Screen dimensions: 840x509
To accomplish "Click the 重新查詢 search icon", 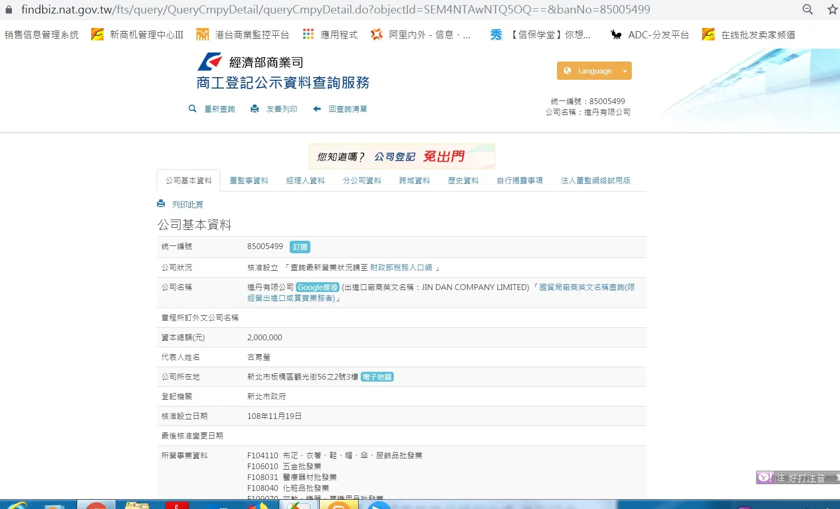I will (x=192, y=109).
